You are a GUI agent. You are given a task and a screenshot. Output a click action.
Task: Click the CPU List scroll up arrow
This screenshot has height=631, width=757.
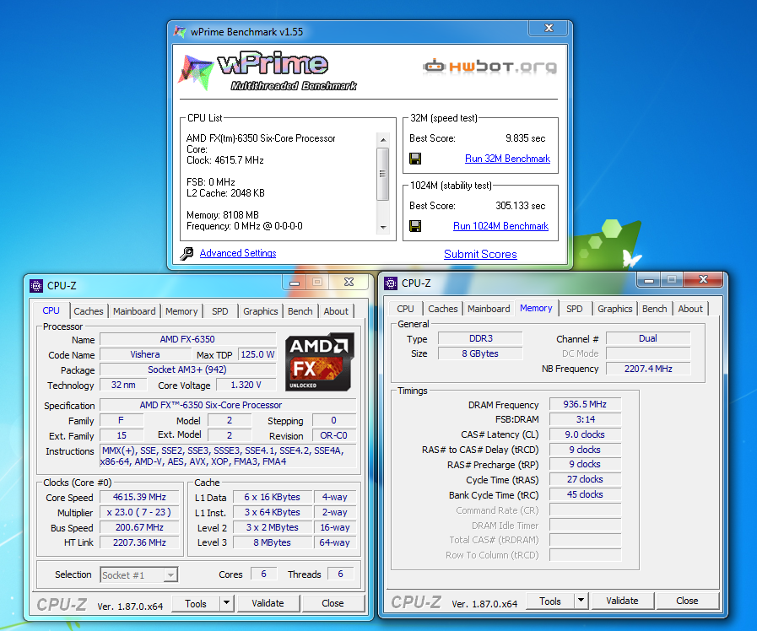click(383, 140)
